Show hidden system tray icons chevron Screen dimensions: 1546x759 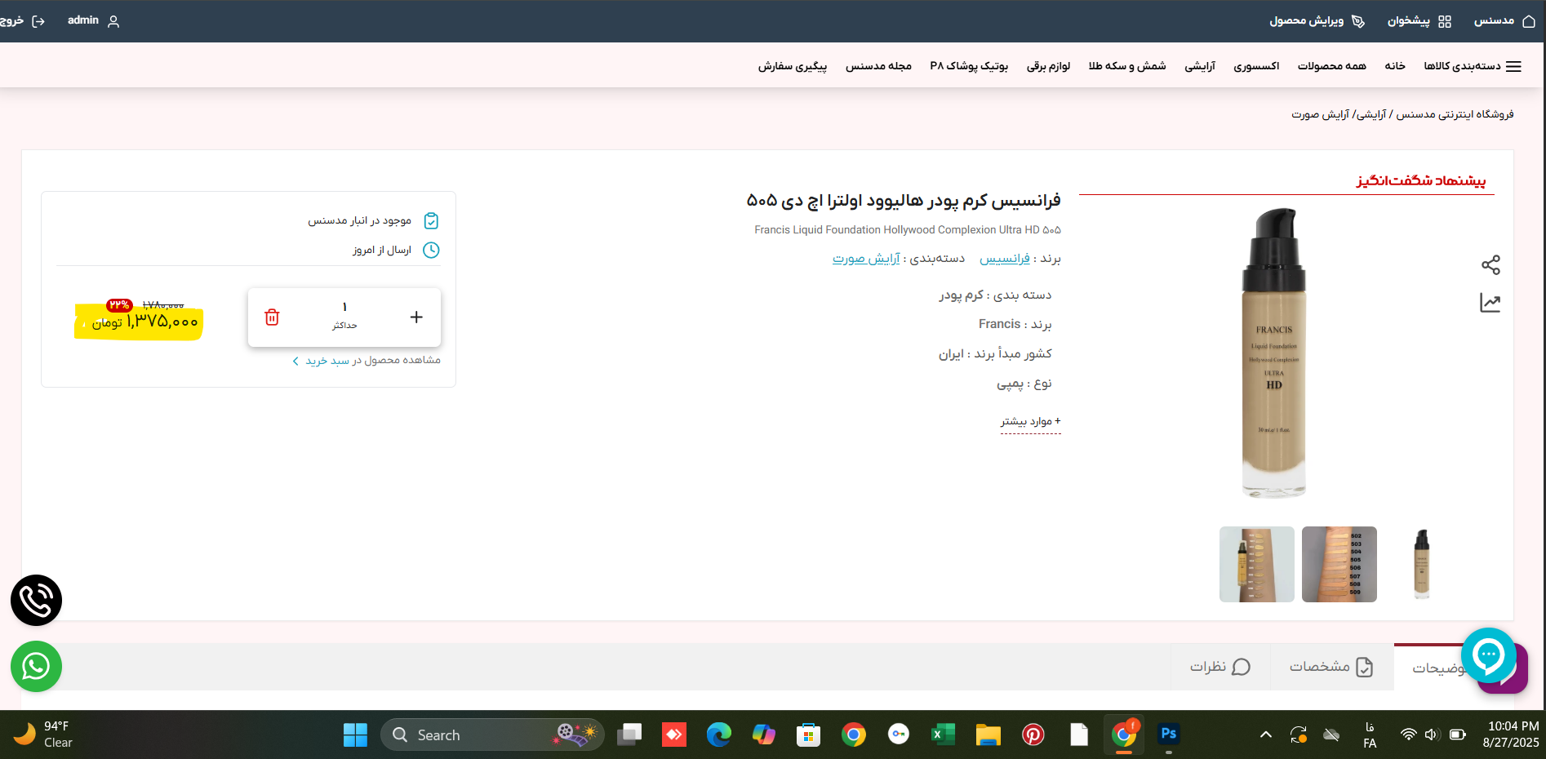pos(1265,735)
